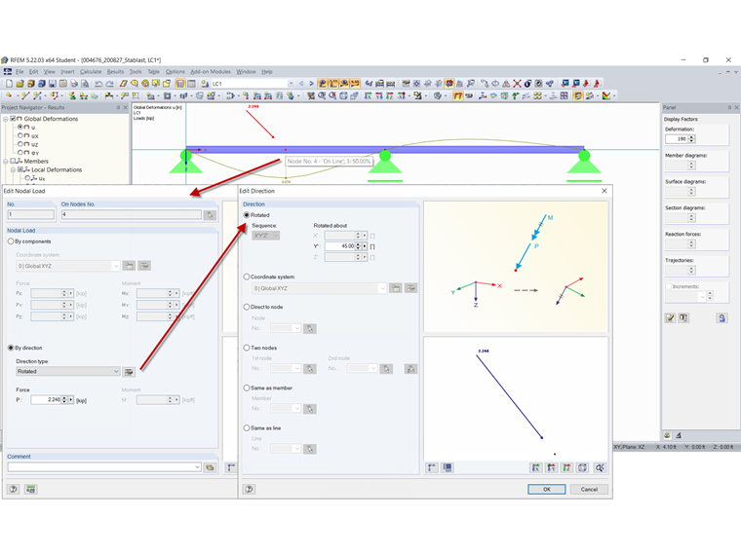This screenshot has width=741, height=555.
Task: Select the uX deformation radio in navigator
Action: point(20,136)
